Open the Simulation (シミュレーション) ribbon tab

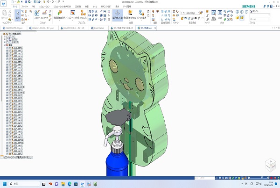click(44, 7)
